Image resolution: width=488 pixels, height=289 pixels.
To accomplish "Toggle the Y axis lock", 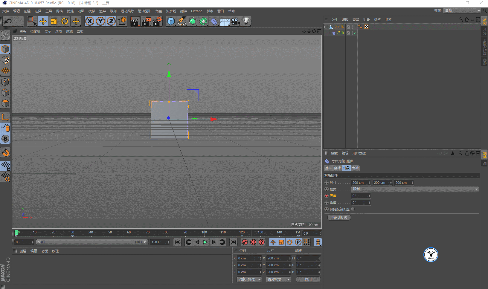I will [100, 21].
